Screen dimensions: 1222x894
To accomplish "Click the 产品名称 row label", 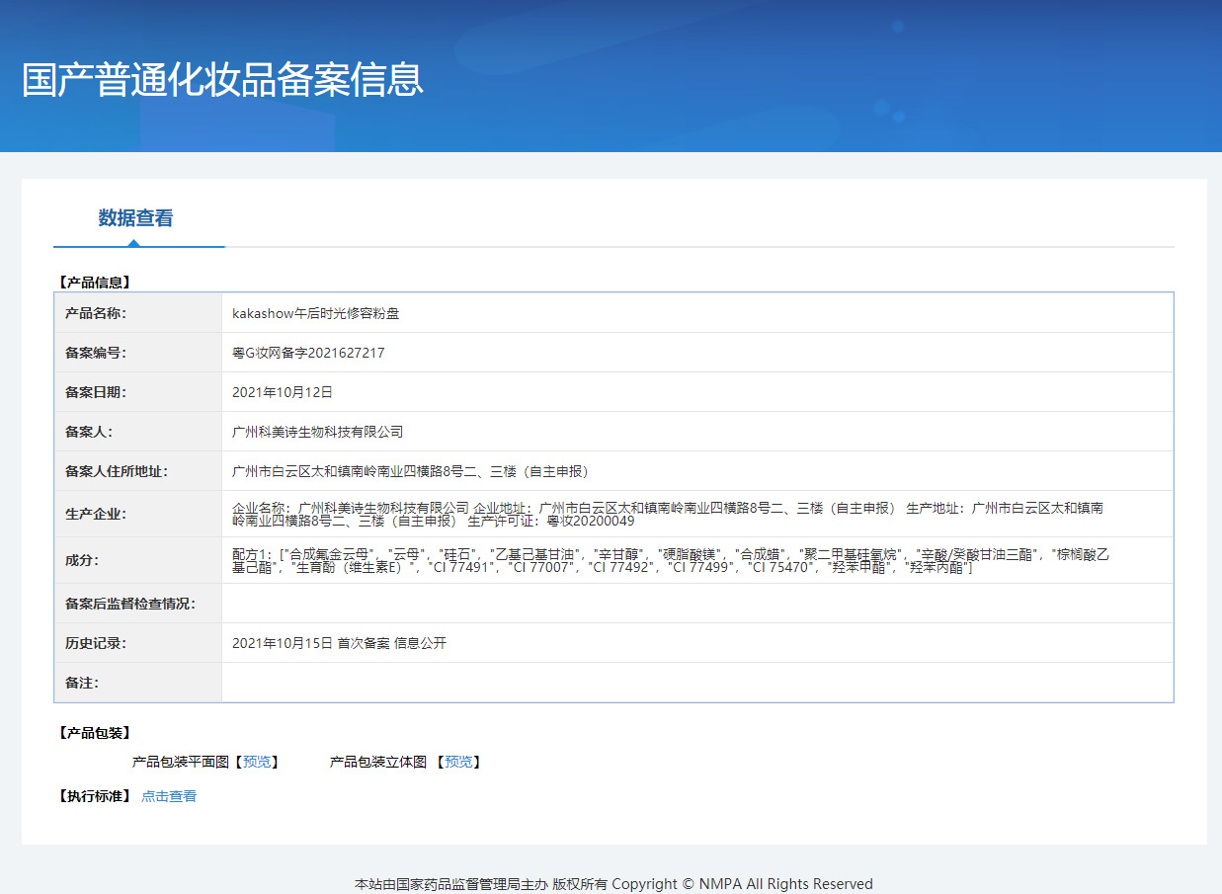I will click(x=96, y=313).
